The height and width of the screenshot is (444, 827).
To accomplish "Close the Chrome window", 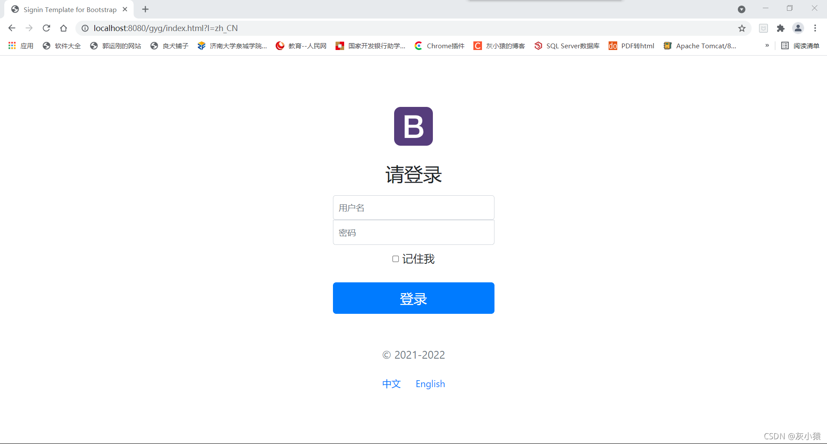I will pyautogui.click(x=814, y=8).
